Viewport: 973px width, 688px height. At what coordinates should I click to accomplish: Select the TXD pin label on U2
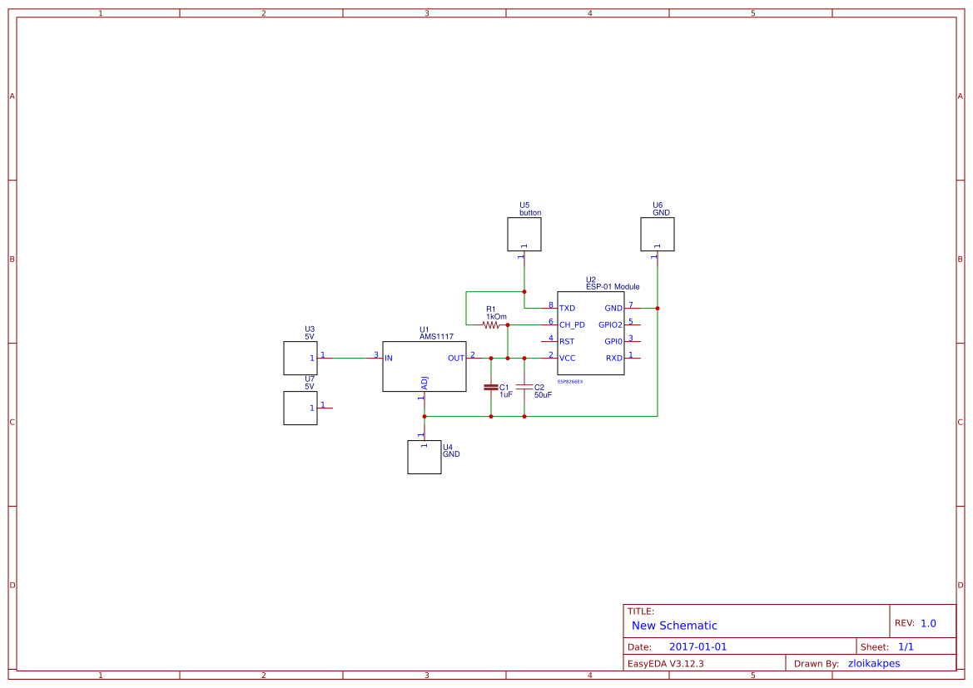tap(566, 308)
